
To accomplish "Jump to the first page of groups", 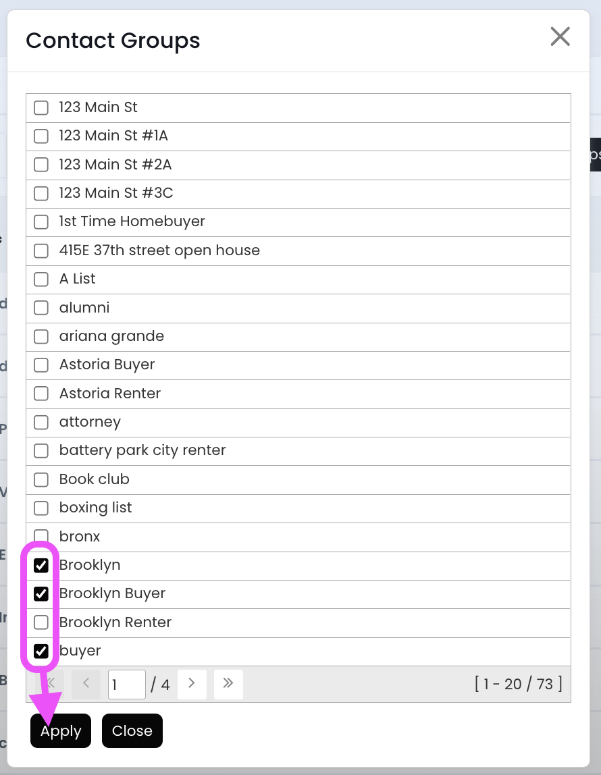I will pyautogui.click(x=50, y=684).
